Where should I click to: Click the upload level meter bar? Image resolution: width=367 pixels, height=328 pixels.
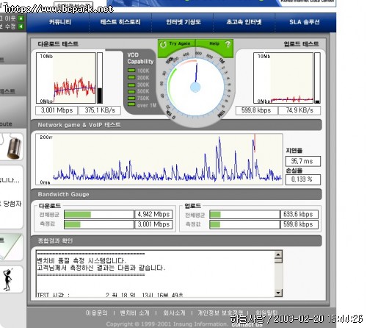317,78
